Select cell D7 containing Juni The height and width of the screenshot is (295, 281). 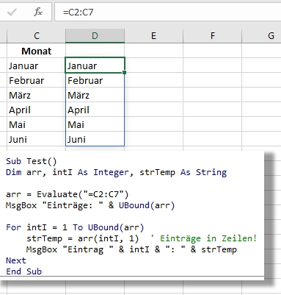(95, 139)
